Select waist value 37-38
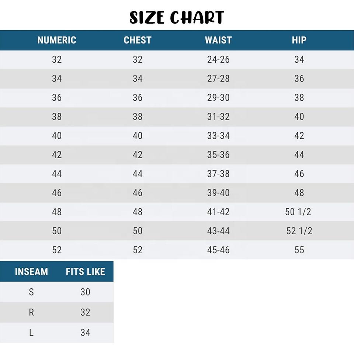 pyautogui.click(x=218, y=174)
